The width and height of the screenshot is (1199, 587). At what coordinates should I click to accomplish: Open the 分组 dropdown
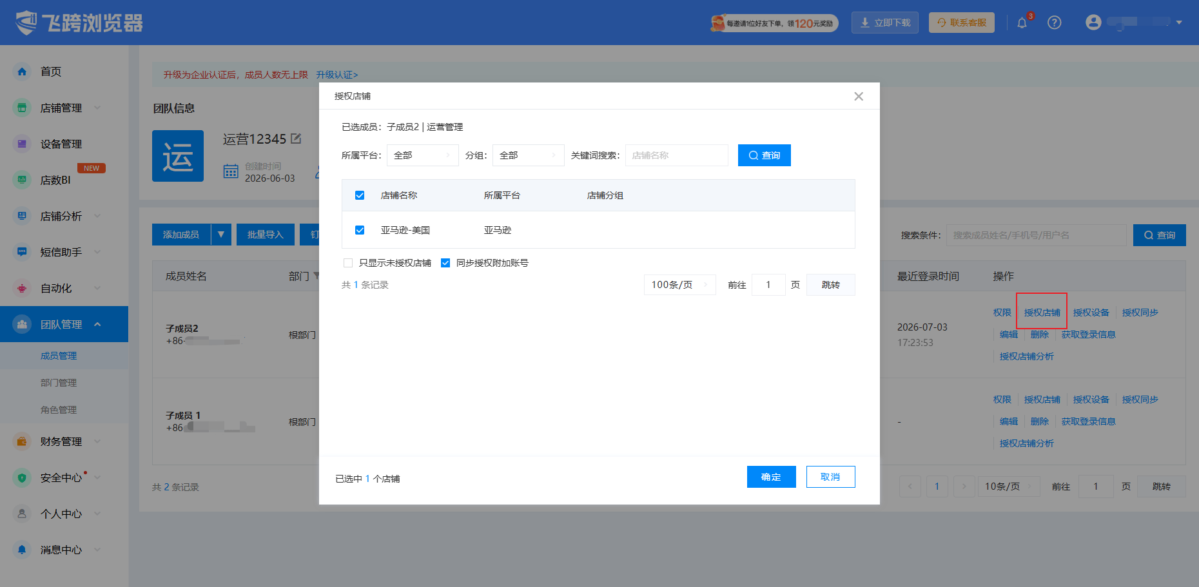[x=529, y=155]
